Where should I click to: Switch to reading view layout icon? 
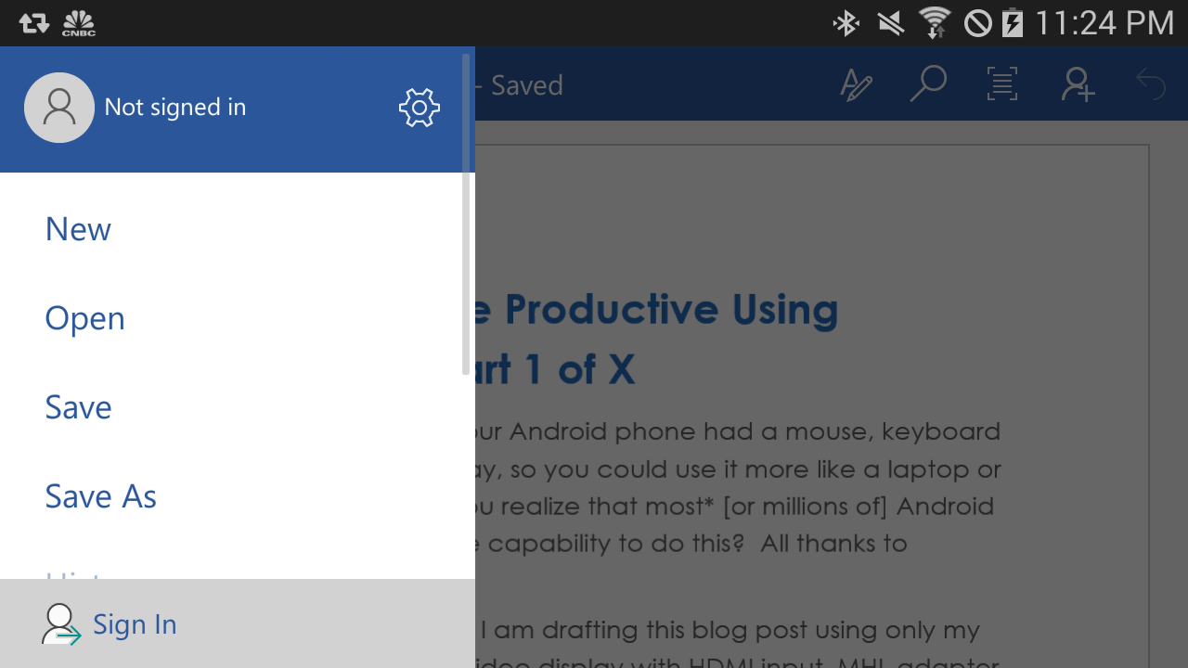coord(1002,84)
